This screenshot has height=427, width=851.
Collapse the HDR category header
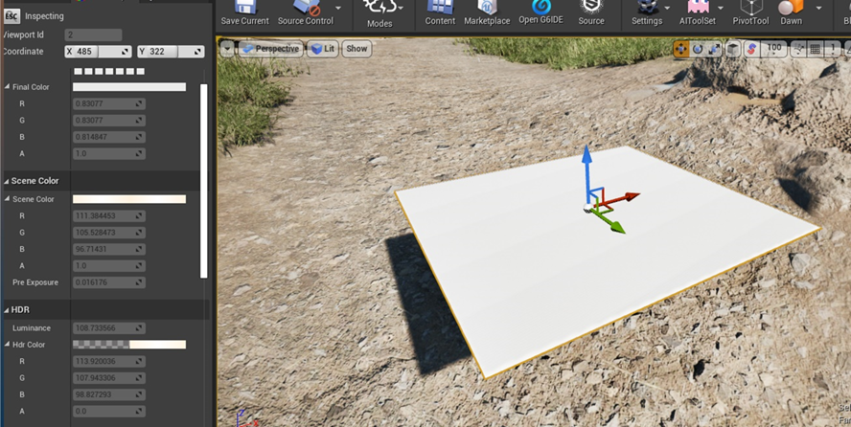click(5, 310)
